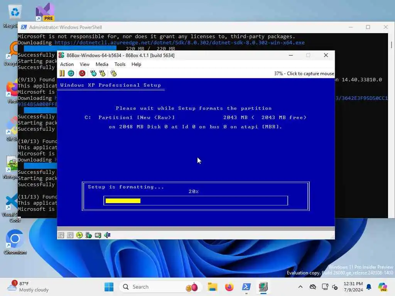Open notifications bell icon
Image resolution: width=395 pixels, height=296 pixels.
(369, 287)
